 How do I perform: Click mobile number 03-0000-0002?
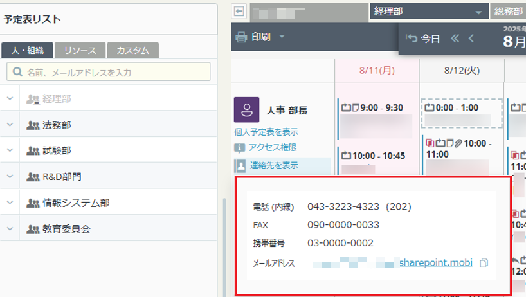point(340,243)
